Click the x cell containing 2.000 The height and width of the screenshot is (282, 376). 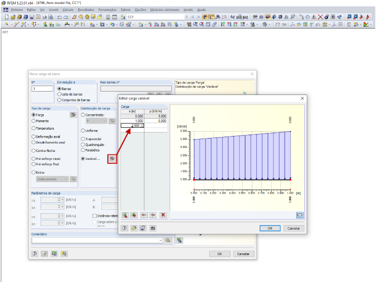[133, 125]
